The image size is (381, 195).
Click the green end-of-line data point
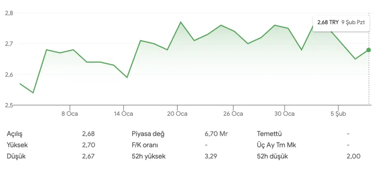pyautogui.click(x=369, y=50)
